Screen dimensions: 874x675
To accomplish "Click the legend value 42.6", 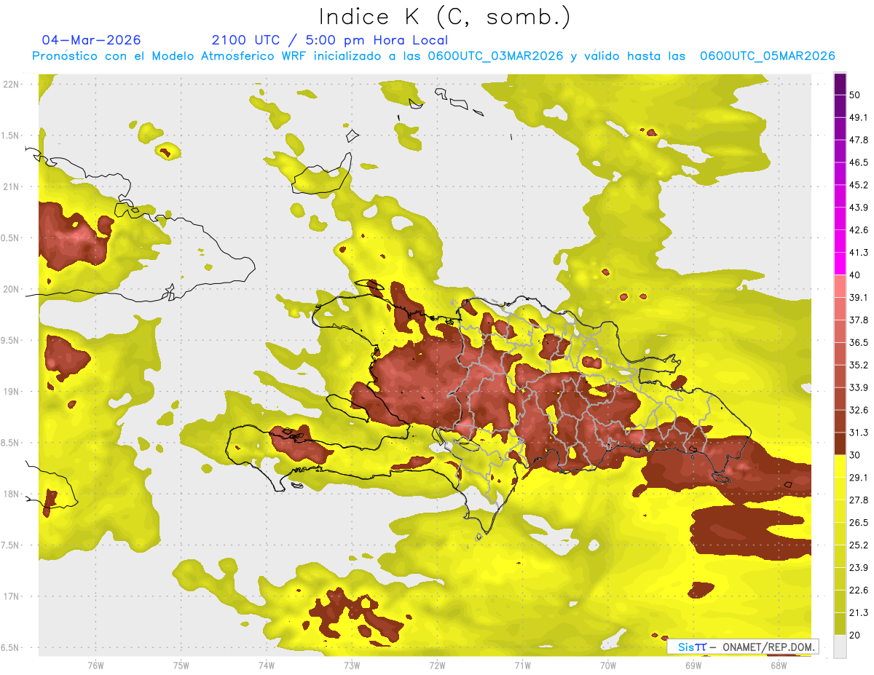I will (859, 230).
